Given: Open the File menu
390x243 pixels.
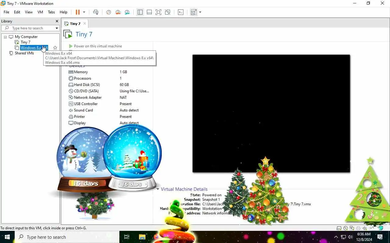Looking at the screenshot, I should [x=6, y=12].
